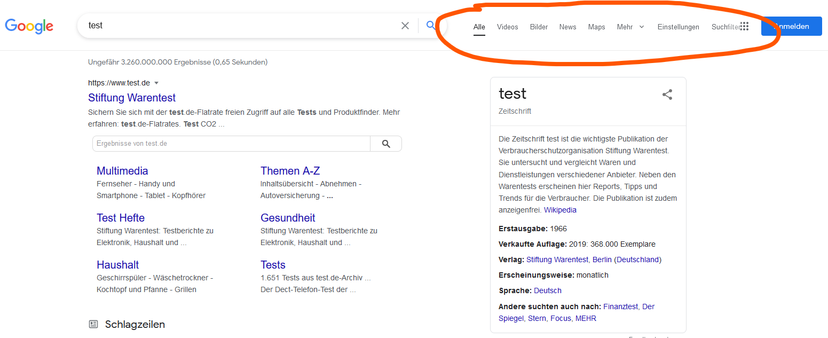Open the Gesundheit sitelink
The height and width of the screenshot is (338, 828).
tap(288, 218)
